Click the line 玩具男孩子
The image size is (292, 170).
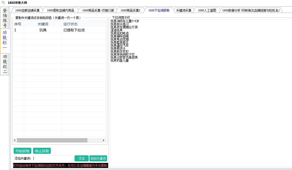click(118, 48)
